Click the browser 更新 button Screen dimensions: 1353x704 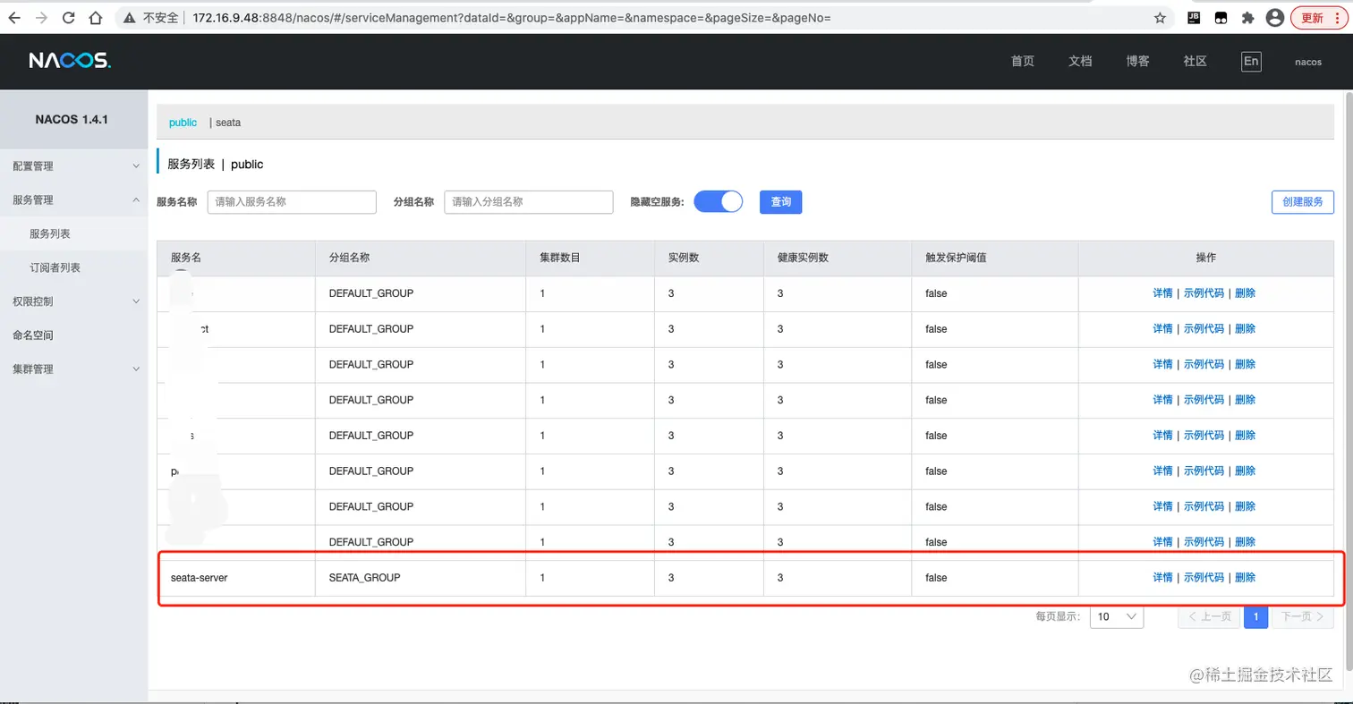(1319, 17)
